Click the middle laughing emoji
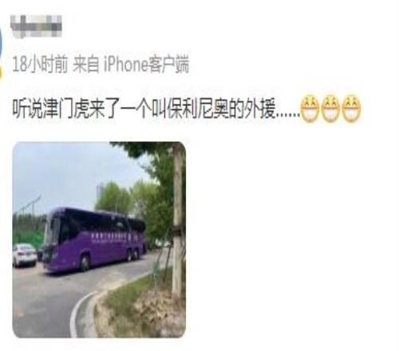The width and height of the screenshot is (399, 351). (x=330, y=108)
